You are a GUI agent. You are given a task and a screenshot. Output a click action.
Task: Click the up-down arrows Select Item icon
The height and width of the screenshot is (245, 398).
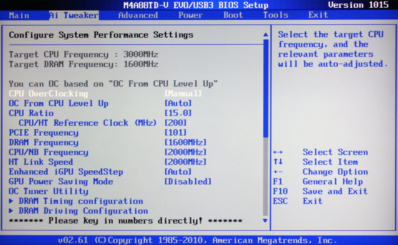tap(278, 161)
